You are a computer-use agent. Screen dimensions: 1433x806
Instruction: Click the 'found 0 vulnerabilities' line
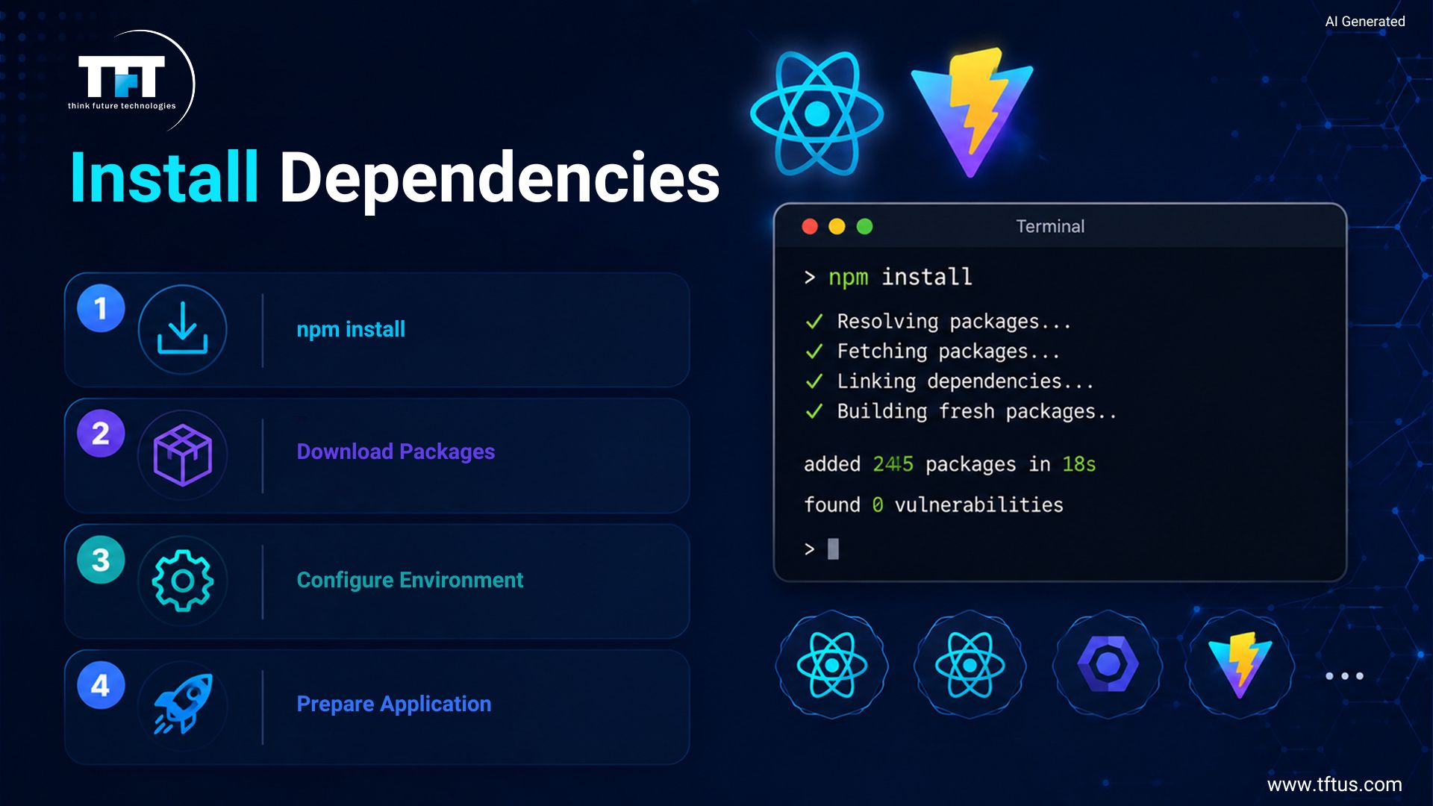933,505
